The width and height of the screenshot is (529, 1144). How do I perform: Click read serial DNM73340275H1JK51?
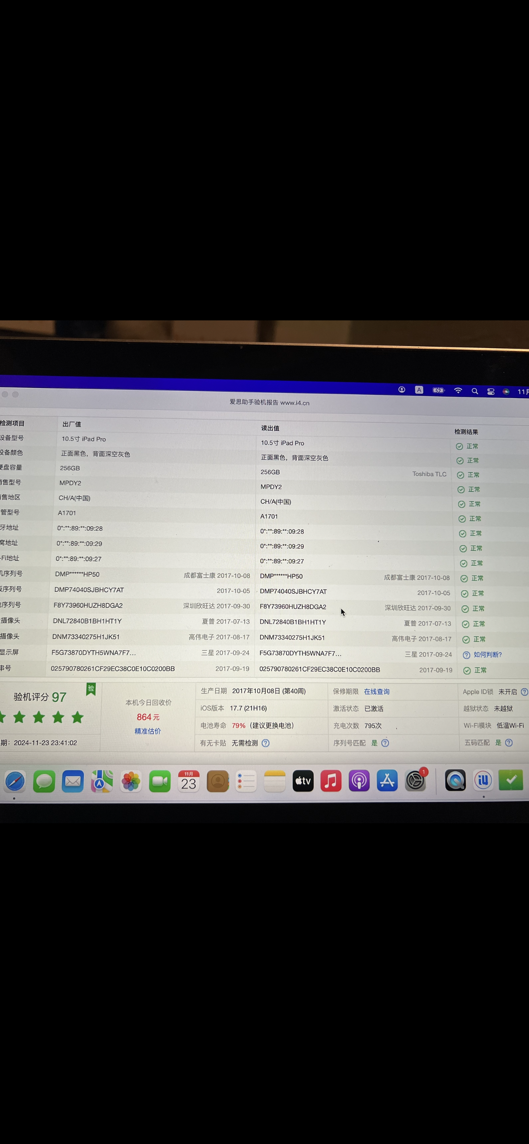[292, 638]
